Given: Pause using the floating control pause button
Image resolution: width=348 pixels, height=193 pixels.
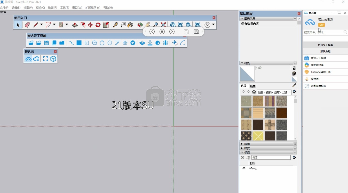Looking at the screenshot, I should pyautogui.click(x=162, y=32).
